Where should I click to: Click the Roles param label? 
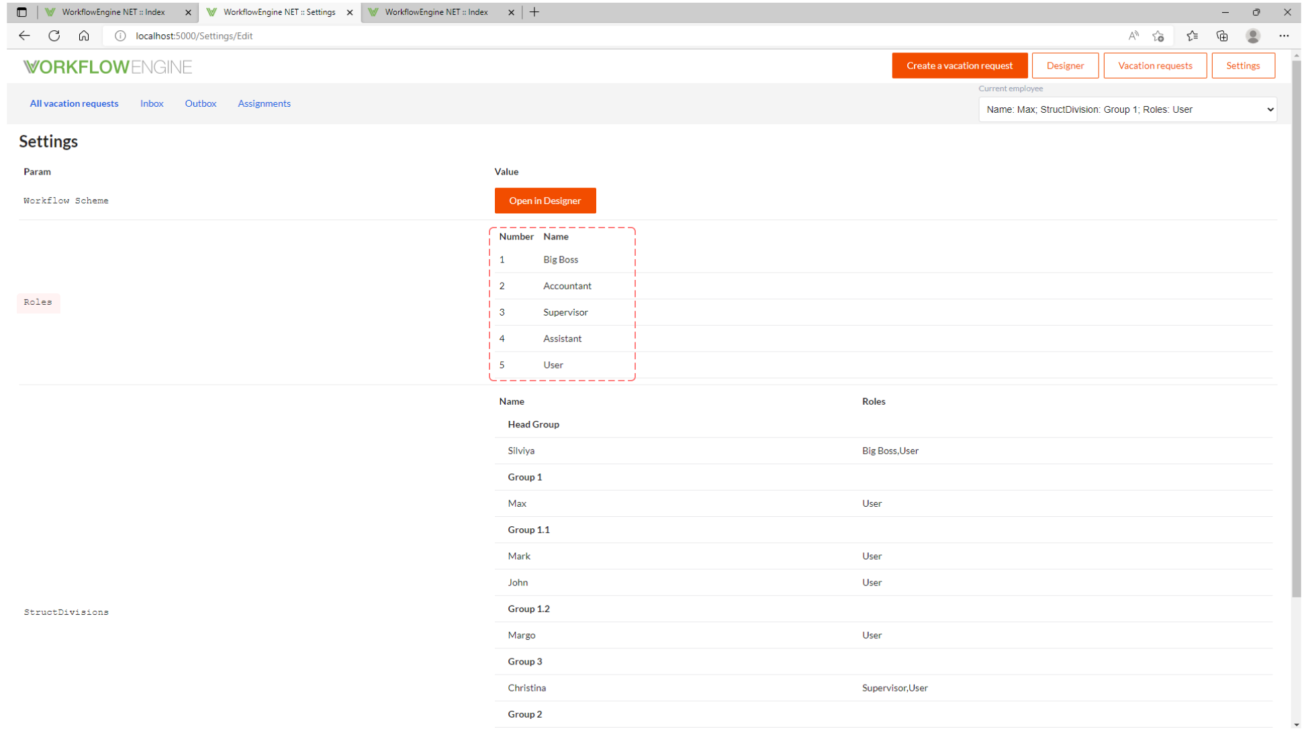(38, 302)
